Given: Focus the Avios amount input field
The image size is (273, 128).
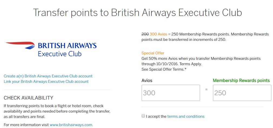Looking at the screenshot, I should (x=171, y=93).
